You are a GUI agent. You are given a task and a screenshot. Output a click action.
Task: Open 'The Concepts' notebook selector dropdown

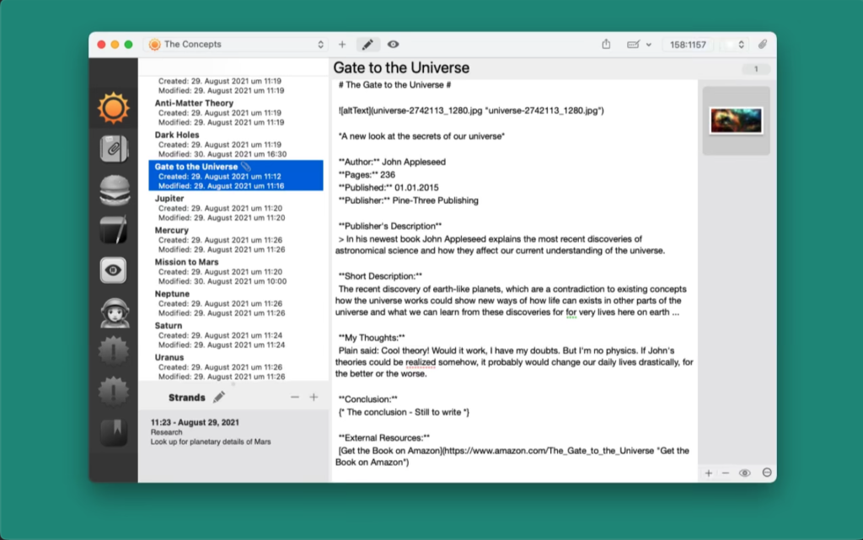point(236,44)
